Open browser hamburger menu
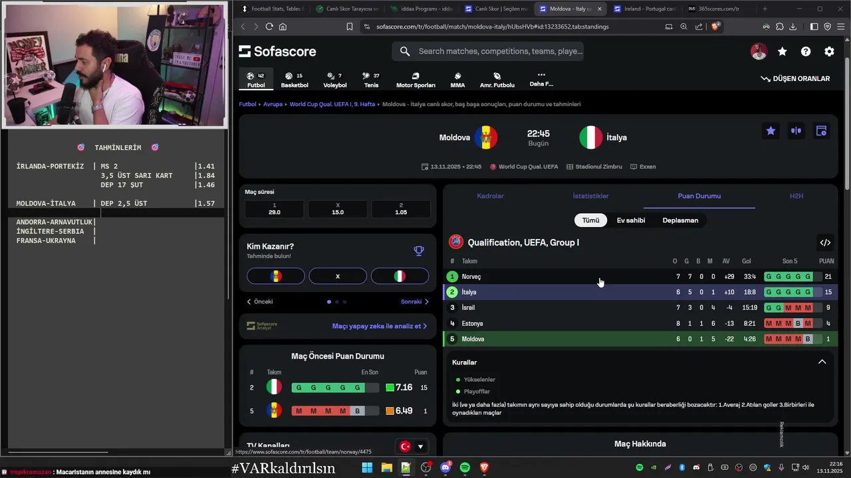 coord(840,27)
